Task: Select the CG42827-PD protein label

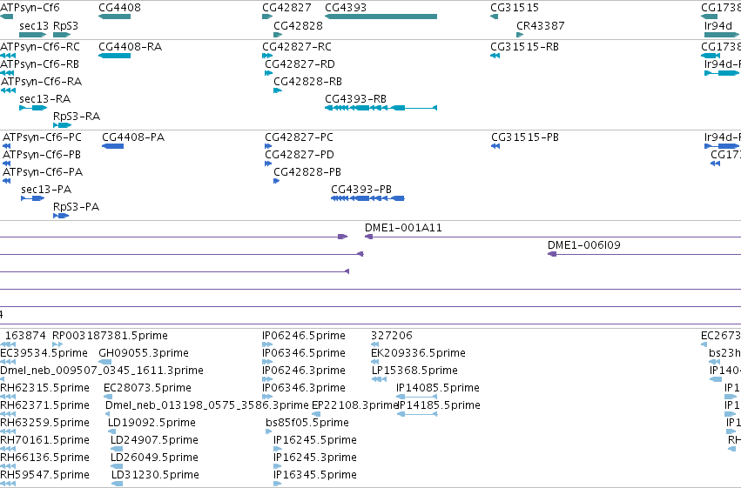Action: coord(300,155)
